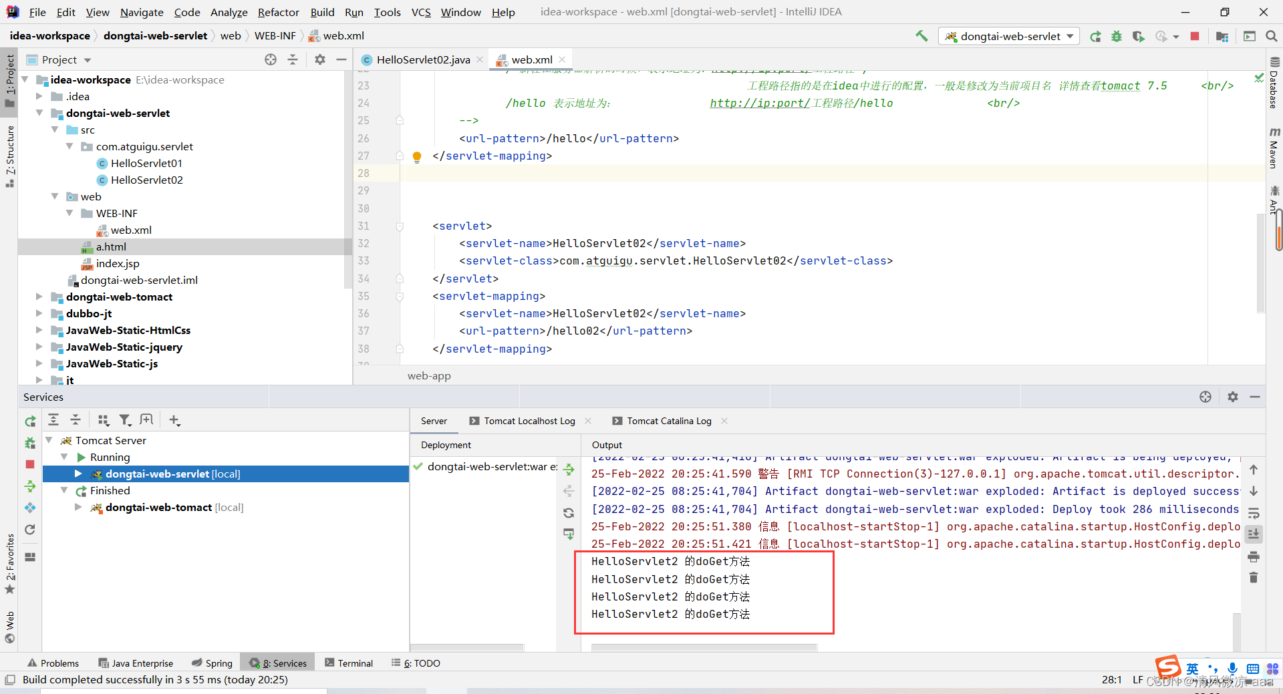Click the Run rerun icon in top toolbar
This screenshot has width=1283, height=694.
coord(1095,36)
